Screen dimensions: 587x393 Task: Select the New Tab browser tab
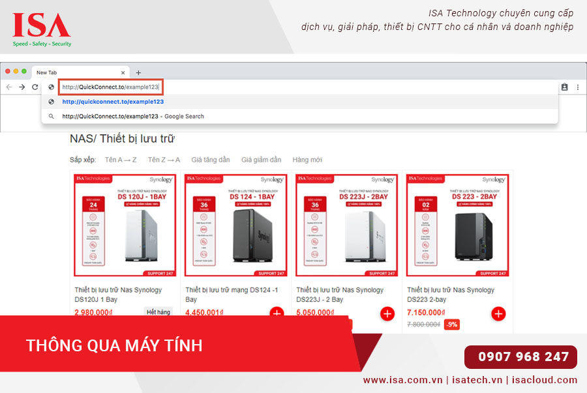coord(80,72)
